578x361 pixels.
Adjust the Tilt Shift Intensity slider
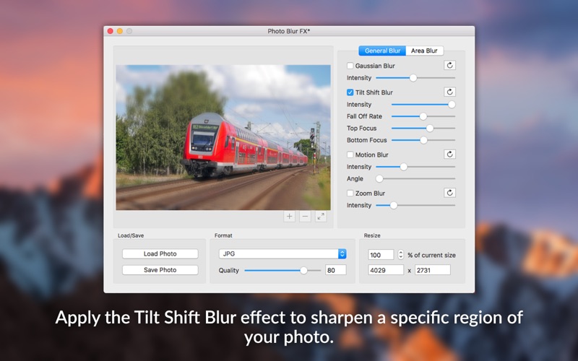coord(452,105)
